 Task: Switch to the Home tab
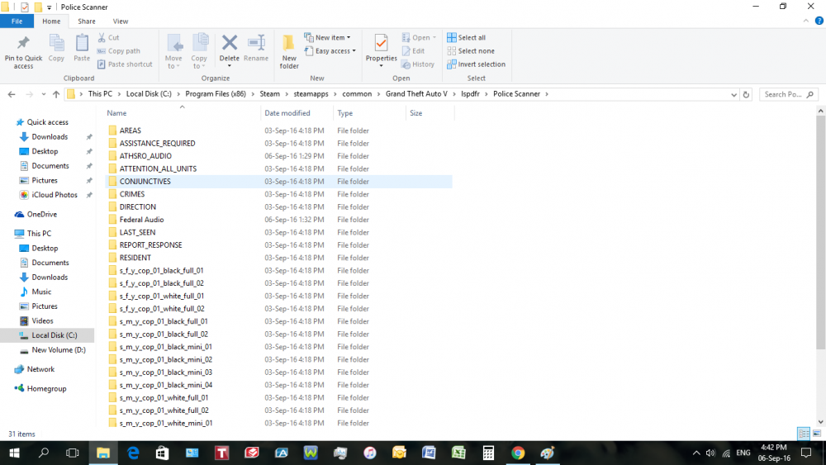click(51, 21)
